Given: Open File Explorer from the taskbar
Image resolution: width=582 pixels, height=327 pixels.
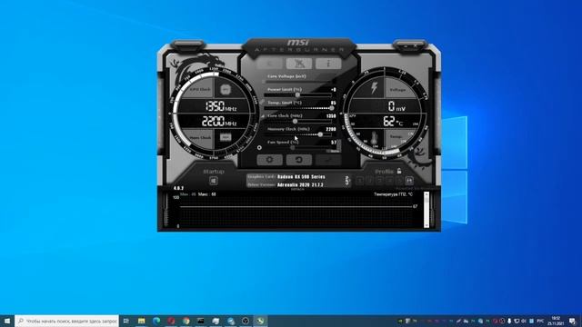Looking at the screenshot, I should 142,321.
